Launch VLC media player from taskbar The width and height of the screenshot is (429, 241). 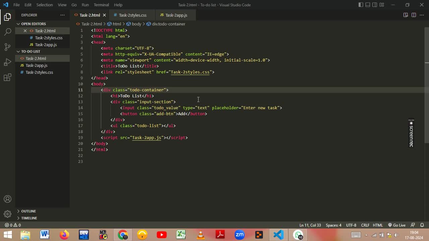click(201, 235)
